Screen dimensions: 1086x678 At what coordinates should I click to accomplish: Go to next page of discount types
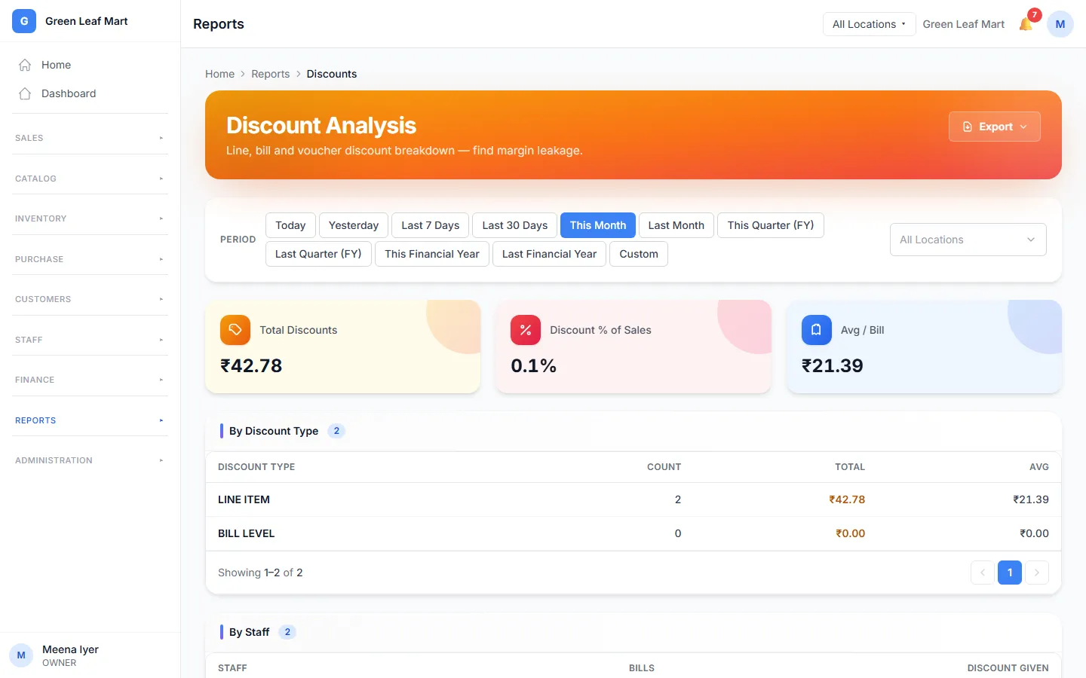1037,573
